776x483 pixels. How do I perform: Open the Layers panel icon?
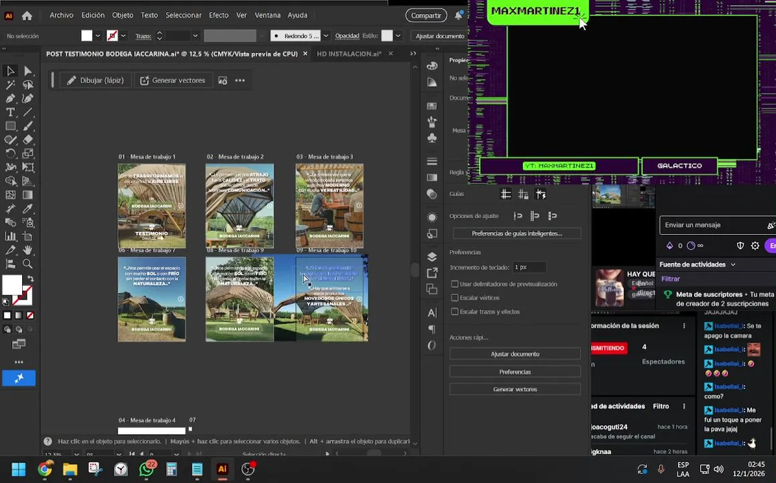pos(432,256)
